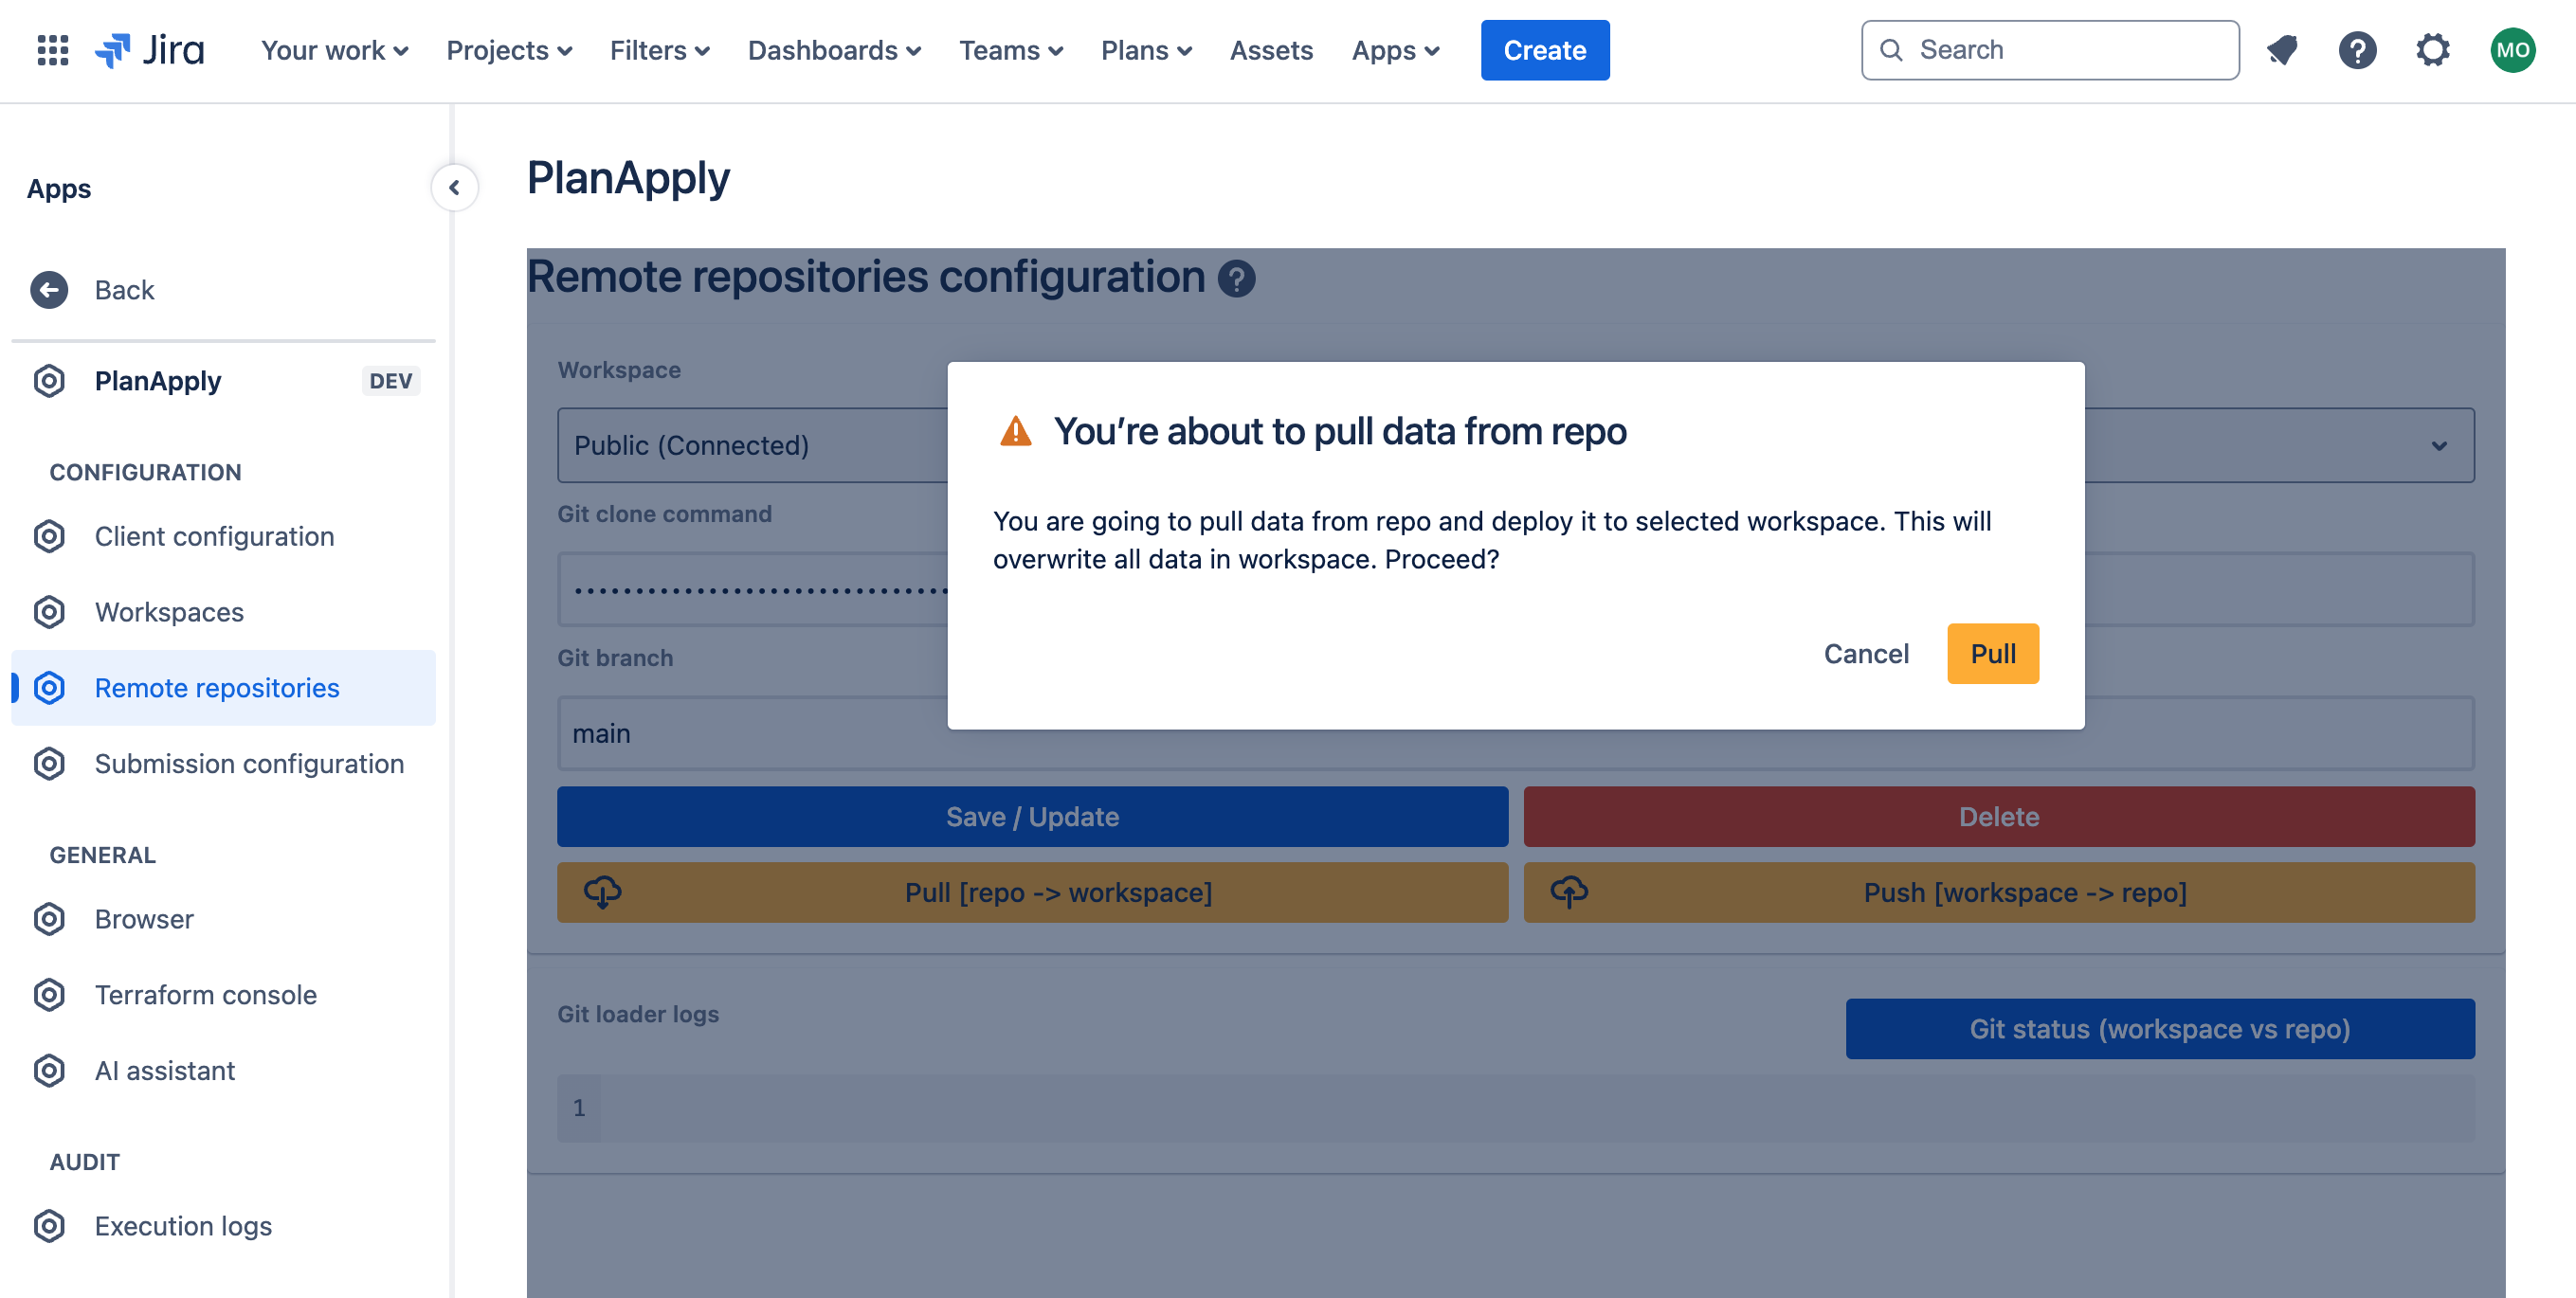
Task: Collapse the Apps sidebar panel
Action: pos(454,187)
